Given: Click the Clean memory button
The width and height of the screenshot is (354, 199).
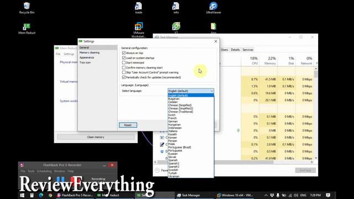Looking at the screenshot, I should coord(96,137).
